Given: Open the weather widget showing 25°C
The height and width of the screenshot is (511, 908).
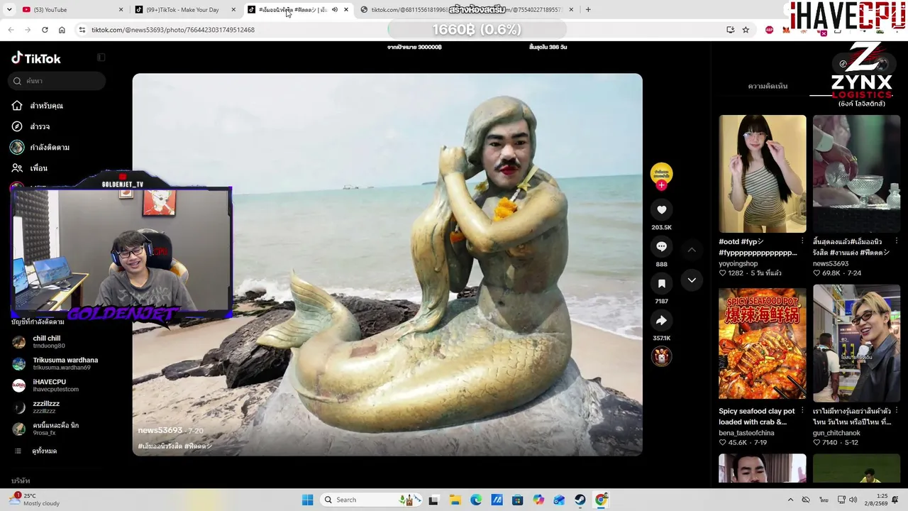Looking at the screenshot, I should click(34, 500).
